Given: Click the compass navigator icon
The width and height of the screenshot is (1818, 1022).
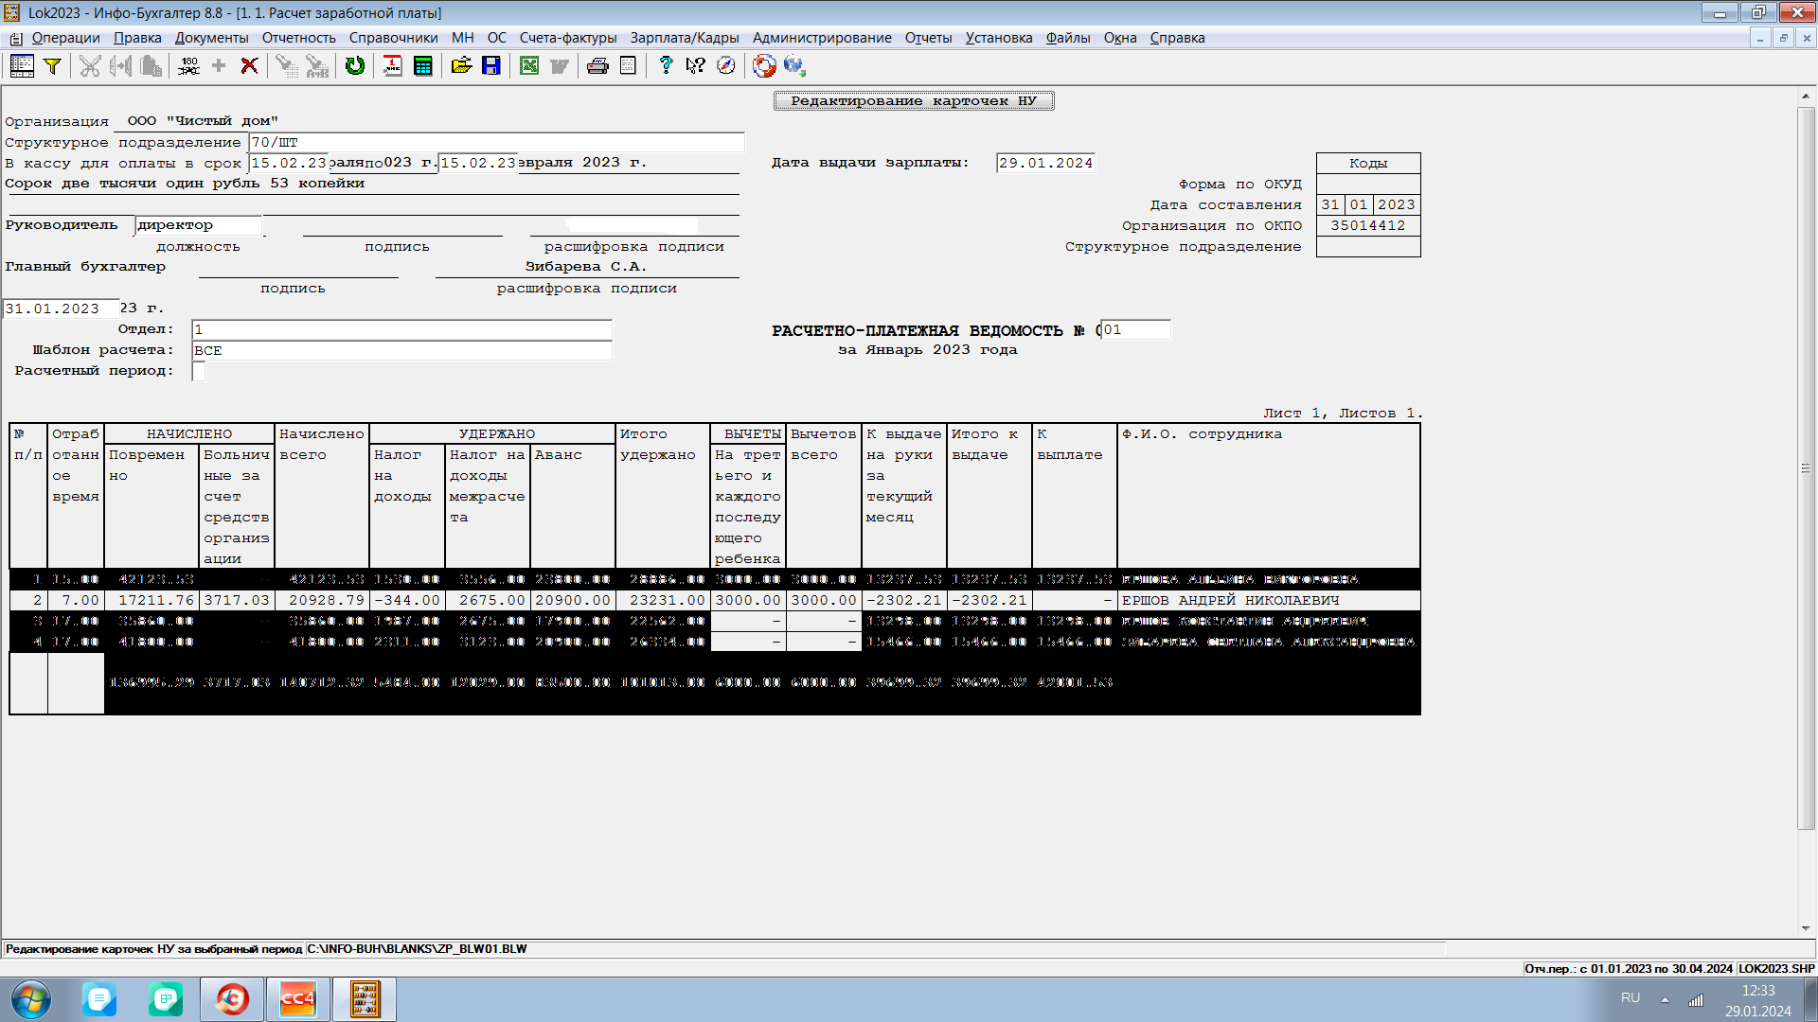Looking at the screenshot, I should click(726, 65).
